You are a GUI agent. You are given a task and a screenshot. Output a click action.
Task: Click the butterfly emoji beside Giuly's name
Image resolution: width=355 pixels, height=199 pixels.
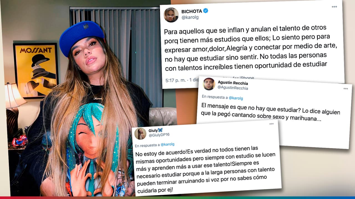(x=160, y=130)
